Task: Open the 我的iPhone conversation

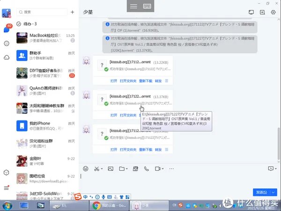Action: [x=46, y=126]
